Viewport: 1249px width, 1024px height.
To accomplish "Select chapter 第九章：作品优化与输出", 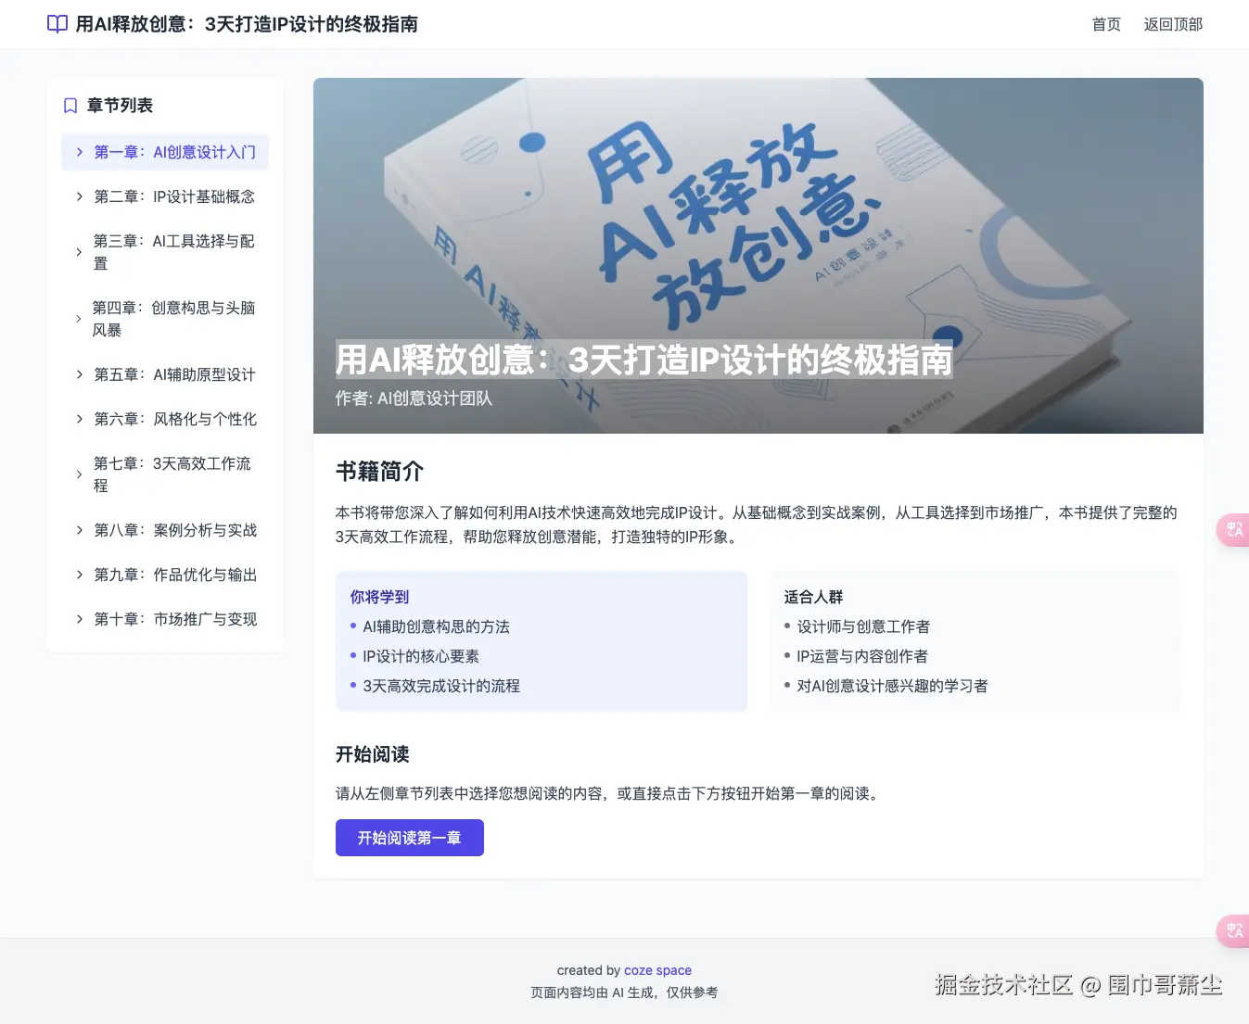I will click(x=175, y=575).
